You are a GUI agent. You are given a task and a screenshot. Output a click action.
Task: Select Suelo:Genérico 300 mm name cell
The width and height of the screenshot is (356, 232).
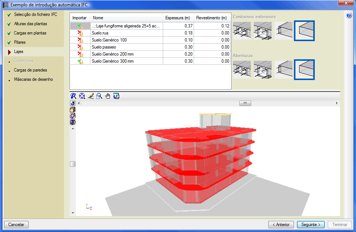point(127,61)
